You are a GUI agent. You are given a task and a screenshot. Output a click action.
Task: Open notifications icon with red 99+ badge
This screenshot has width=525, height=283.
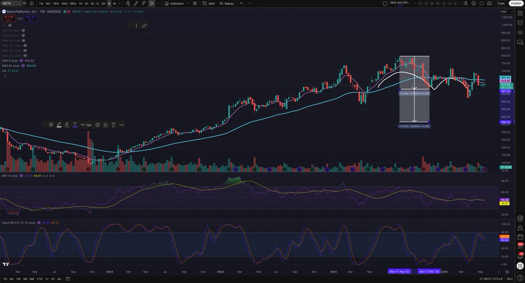point(520,246)
